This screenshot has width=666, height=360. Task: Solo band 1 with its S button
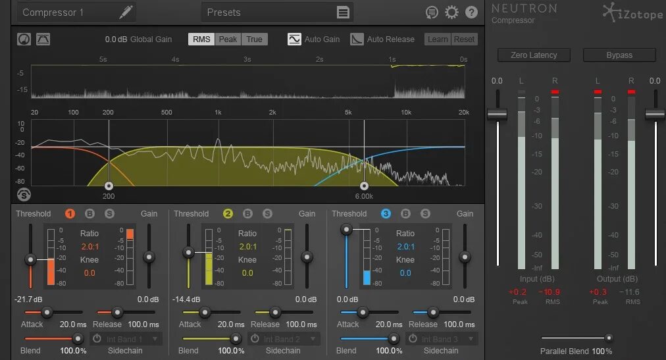110,213
